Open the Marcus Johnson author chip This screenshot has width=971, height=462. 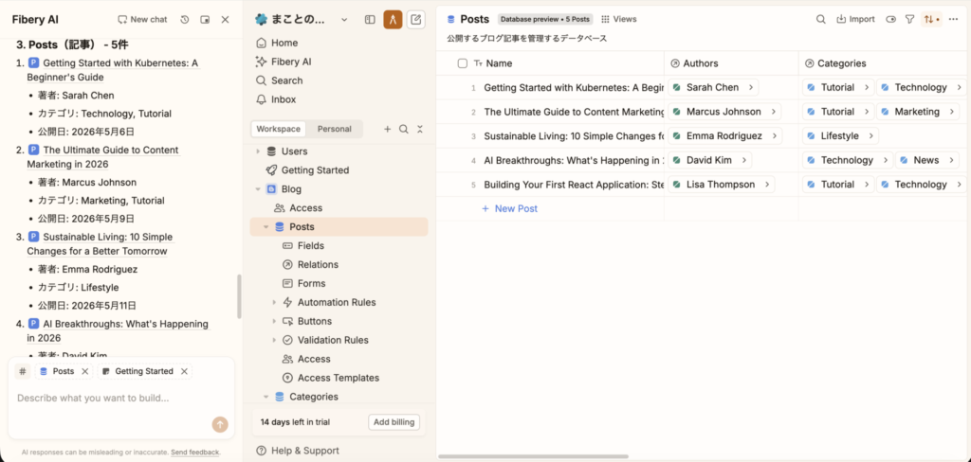724,112
